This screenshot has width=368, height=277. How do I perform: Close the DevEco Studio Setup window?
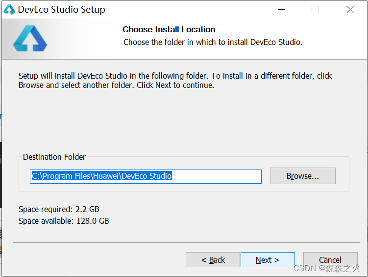pos(350,10)
